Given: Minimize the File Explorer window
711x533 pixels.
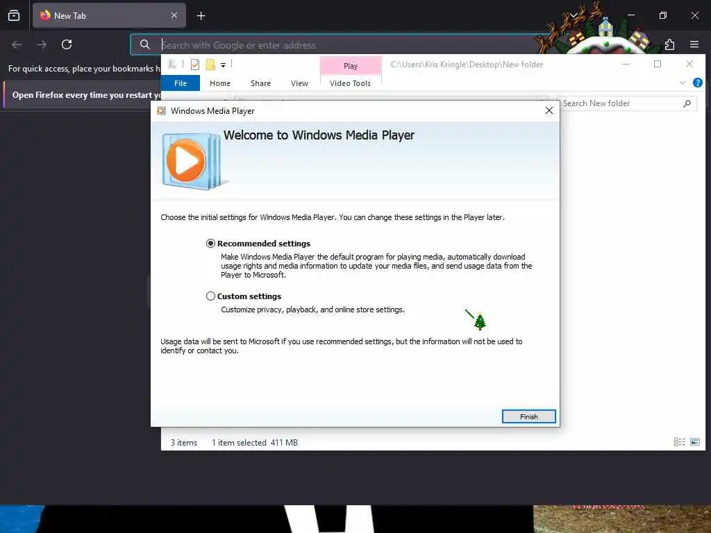Looking at the screenshot, I should [626, 64].
